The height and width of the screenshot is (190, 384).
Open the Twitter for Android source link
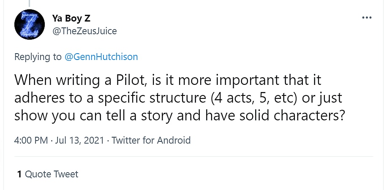click(x=151, y=140)
